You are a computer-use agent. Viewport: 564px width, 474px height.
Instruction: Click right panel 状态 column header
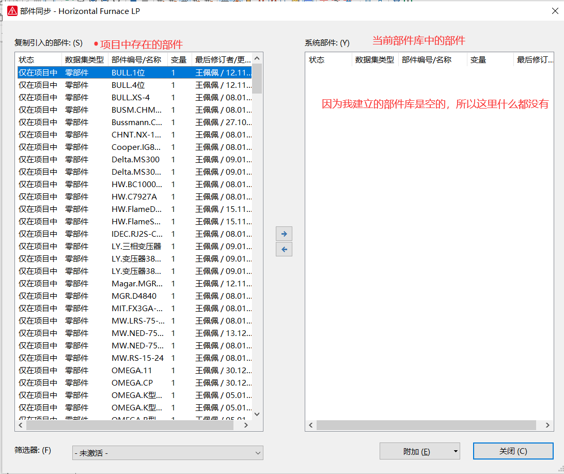point(328,60)
